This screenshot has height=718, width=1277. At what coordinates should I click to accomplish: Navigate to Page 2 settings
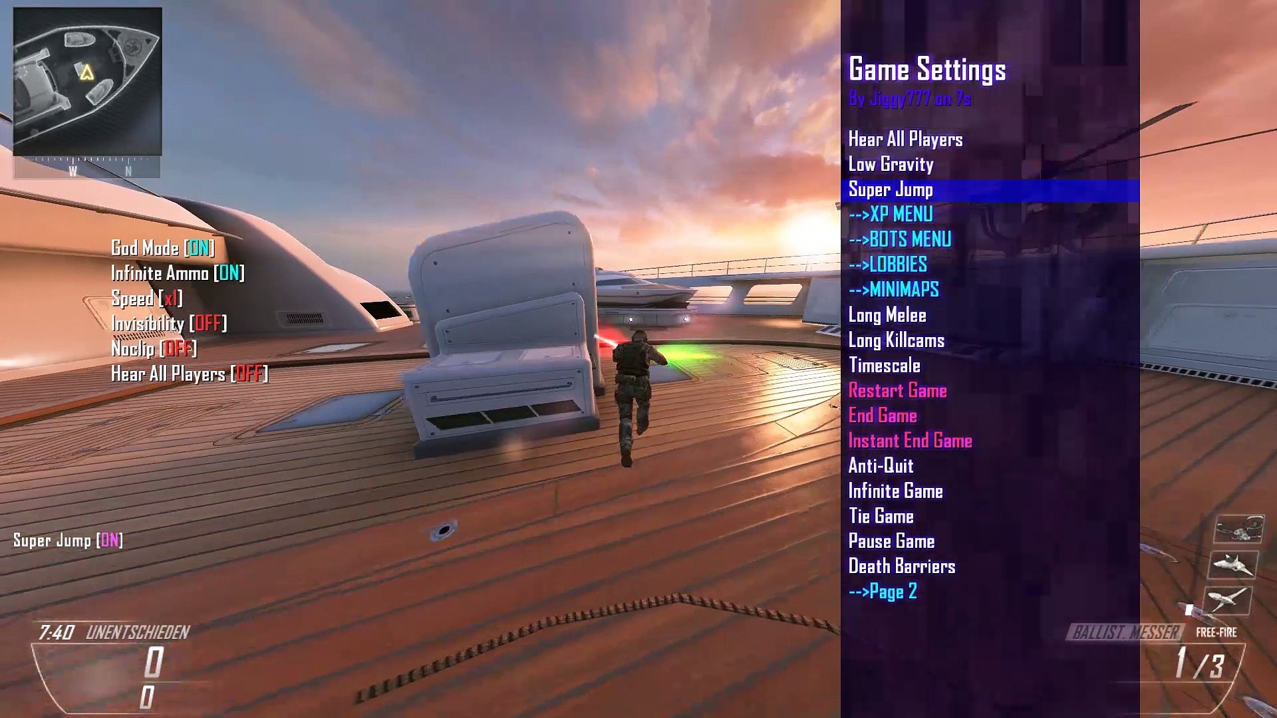coord(883,591)
